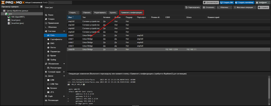Click the Документация button
Image resolution: width=271 pixels, height=106 pixels.
(211, 3)
